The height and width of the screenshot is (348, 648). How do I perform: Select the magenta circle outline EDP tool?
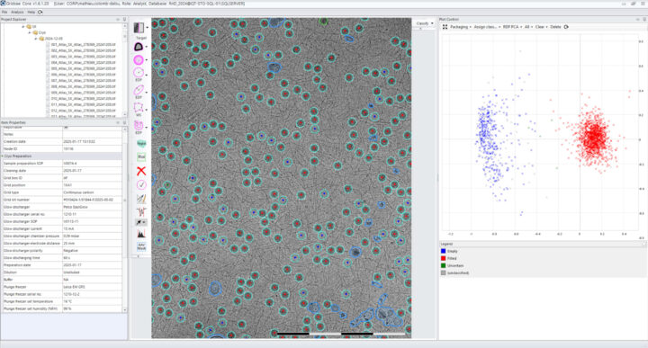pyautogui.click(x=139, y=73)
